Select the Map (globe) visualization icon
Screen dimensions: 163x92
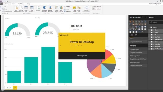pos(145,27)
